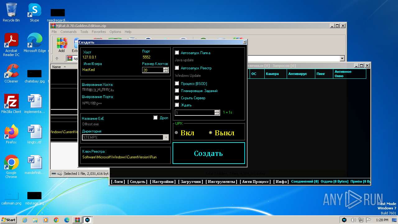Click the Название ExE field Dllhost.exe

click(90, 124)
